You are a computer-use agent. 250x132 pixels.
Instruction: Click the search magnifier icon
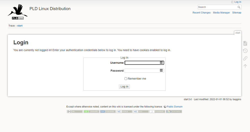click(x=239, y=7)
